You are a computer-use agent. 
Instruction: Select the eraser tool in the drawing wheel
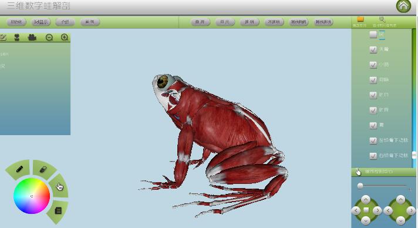[x=43, y=169]
